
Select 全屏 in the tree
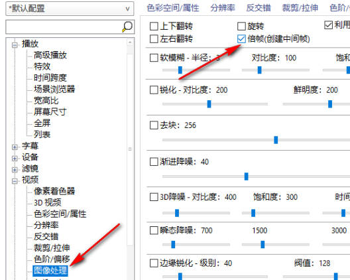(x=42, y=123)
